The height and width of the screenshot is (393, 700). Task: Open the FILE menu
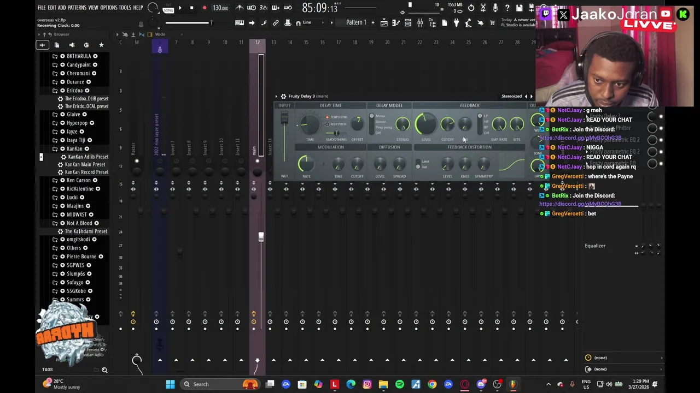point(42,8)
